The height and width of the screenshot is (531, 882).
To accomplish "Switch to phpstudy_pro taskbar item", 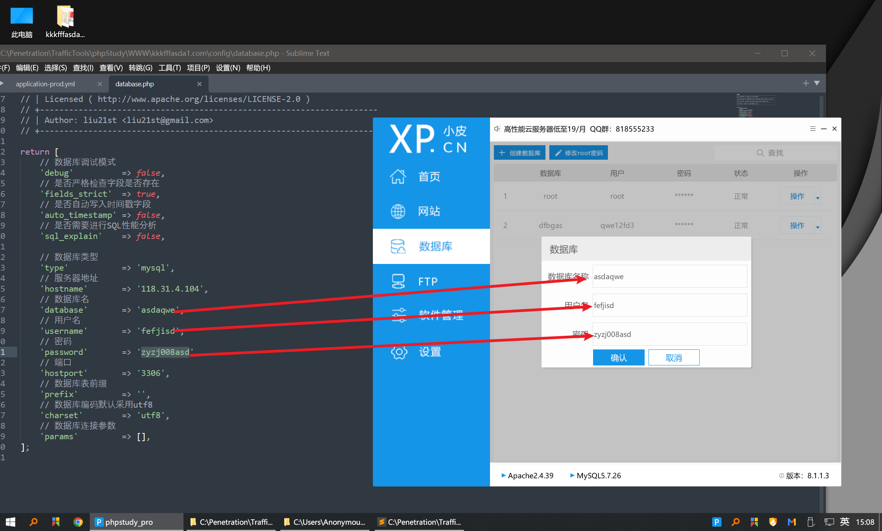I will 137,522.
